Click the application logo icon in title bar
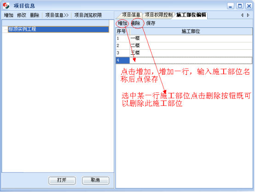This screenshot has height=192, width=255. click(6, 6)
